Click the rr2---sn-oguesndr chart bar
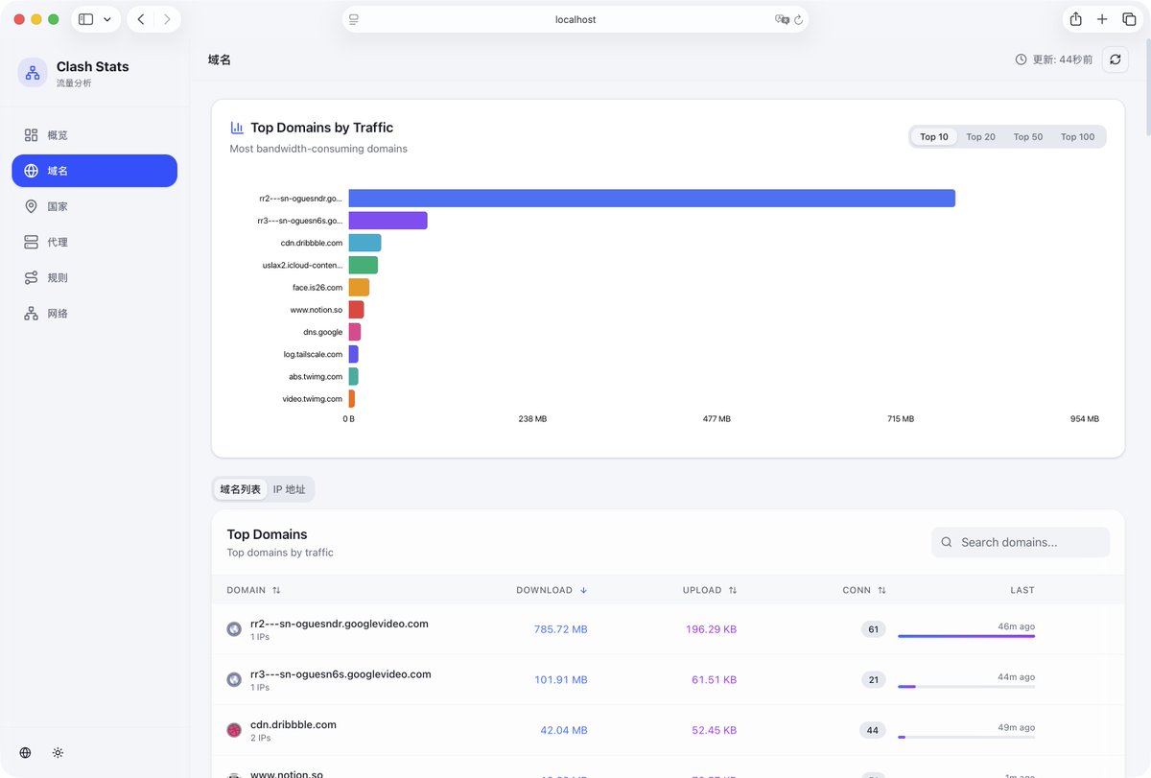1151x778 pixels. (652, 199)
